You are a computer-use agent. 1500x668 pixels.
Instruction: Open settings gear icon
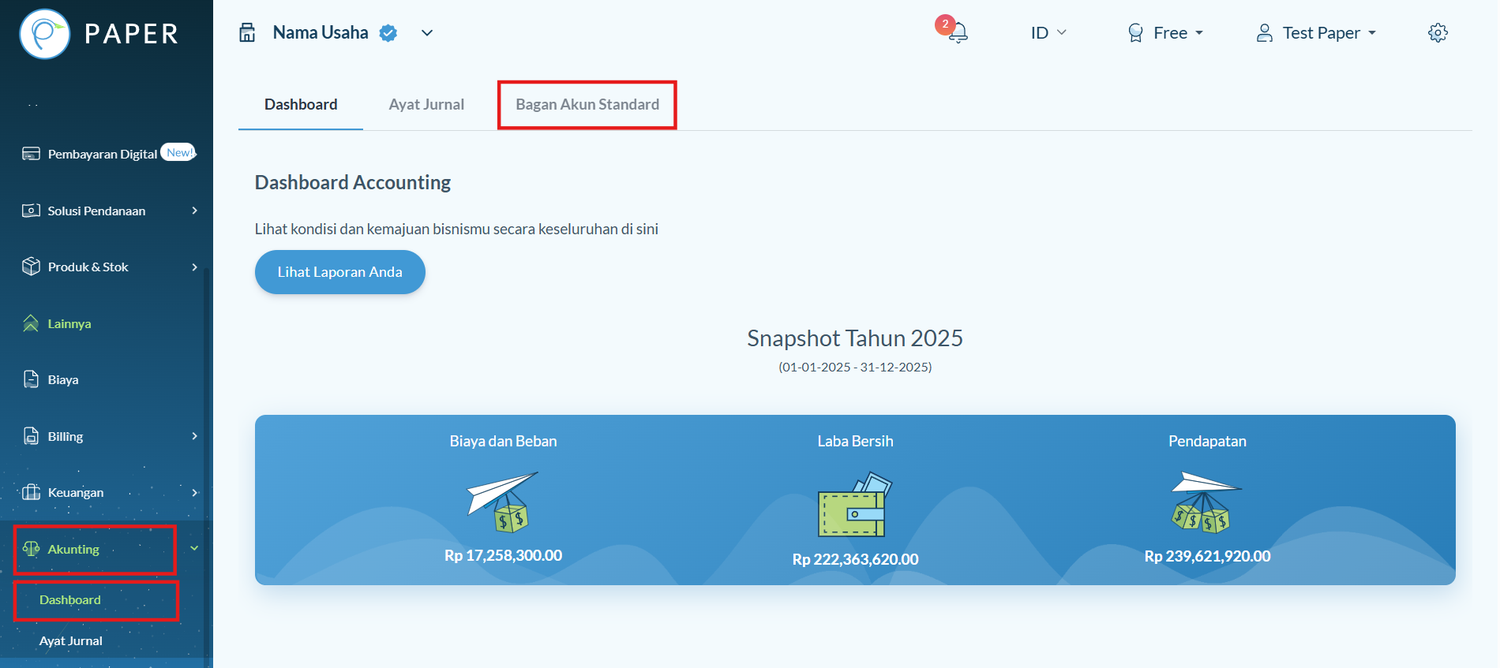(1438, 32)
